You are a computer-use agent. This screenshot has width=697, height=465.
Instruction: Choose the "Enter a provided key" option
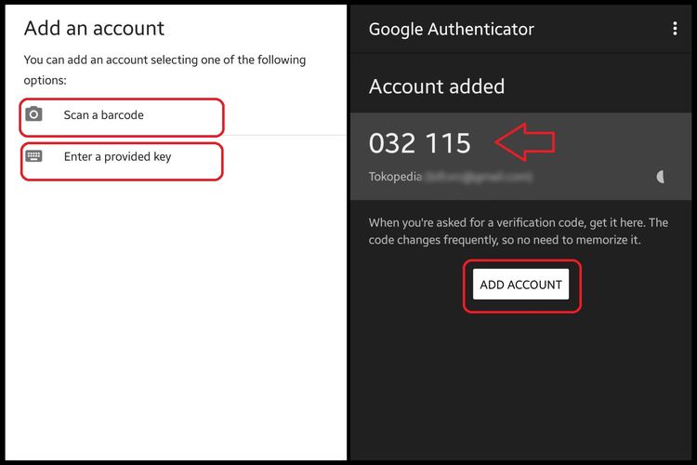pyautogui.click(x=117, y=157)
